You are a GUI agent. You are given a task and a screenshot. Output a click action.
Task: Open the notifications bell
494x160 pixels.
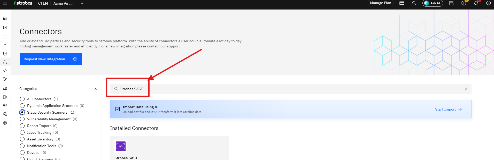(476, 3)
